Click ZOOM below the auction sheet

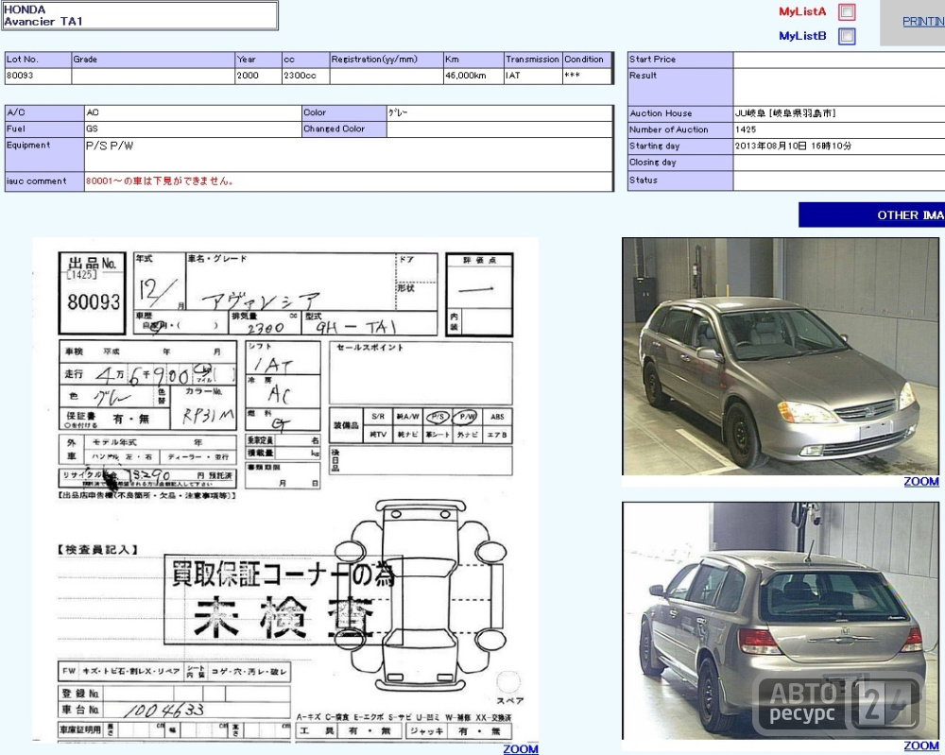click(x=521, y=749)
